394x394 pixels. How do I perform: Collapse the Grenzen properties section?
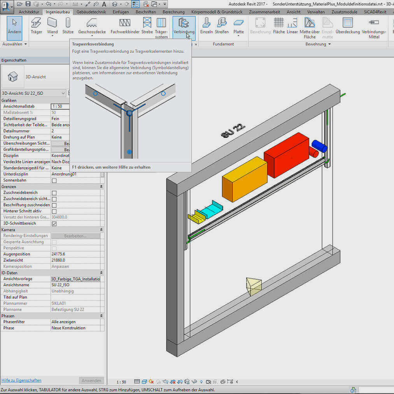click(x=102, y=187)
